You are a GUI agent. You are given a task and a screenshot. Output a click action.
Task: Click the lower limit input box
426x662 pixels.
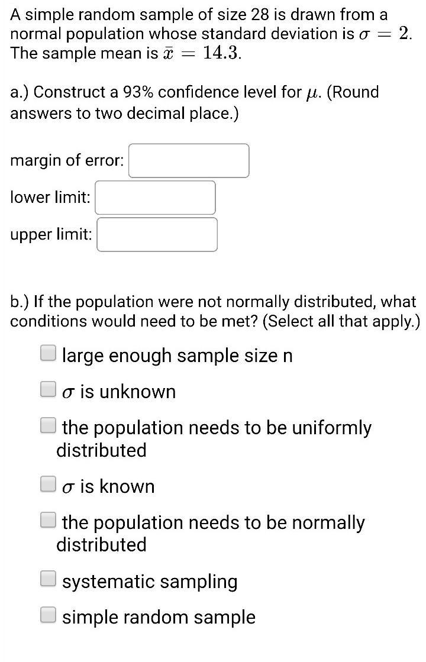click(155, 198)
